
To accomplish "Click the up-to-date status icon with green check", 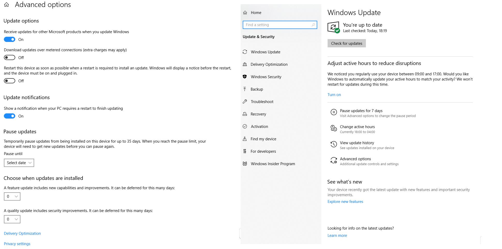I will 334,27.
